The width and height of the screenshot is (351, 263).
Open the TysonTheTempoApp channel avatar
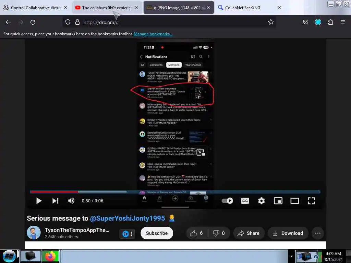(34, 233)
